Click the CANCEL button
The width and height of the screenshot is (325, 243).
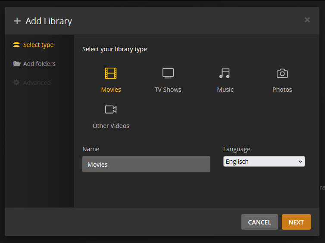pyautogui.click(x=259, y=222)
